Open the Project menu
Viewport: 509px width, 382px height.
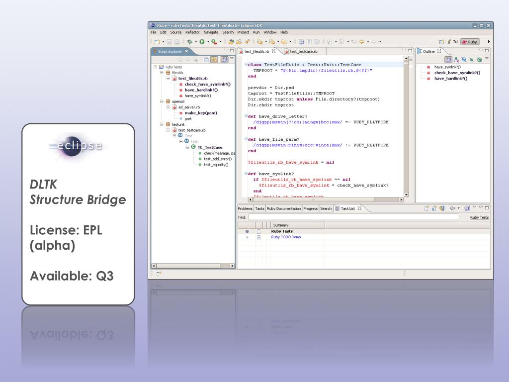click(x=243, y=32)
